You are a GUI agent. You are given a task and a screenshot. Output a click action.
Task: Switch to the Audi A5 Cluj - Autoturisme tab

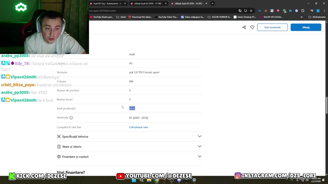tap(108, 4)
